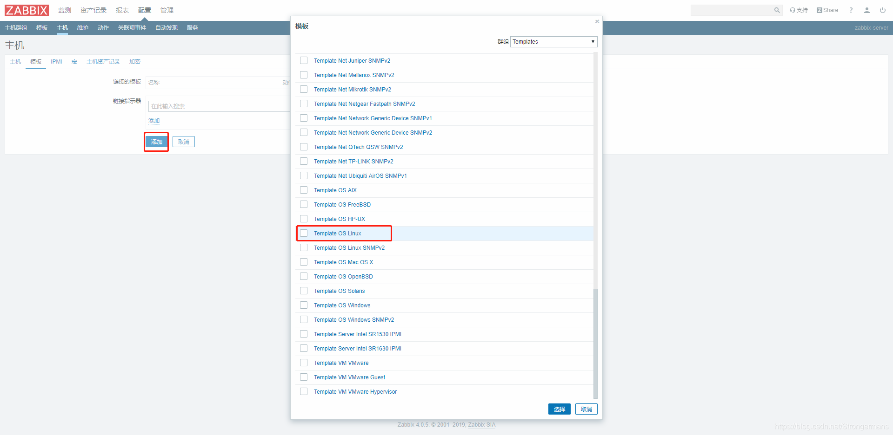Open Template Net Netgear Fastpath SNMPv2 link

pyautogui.click(x=365, y=104)
